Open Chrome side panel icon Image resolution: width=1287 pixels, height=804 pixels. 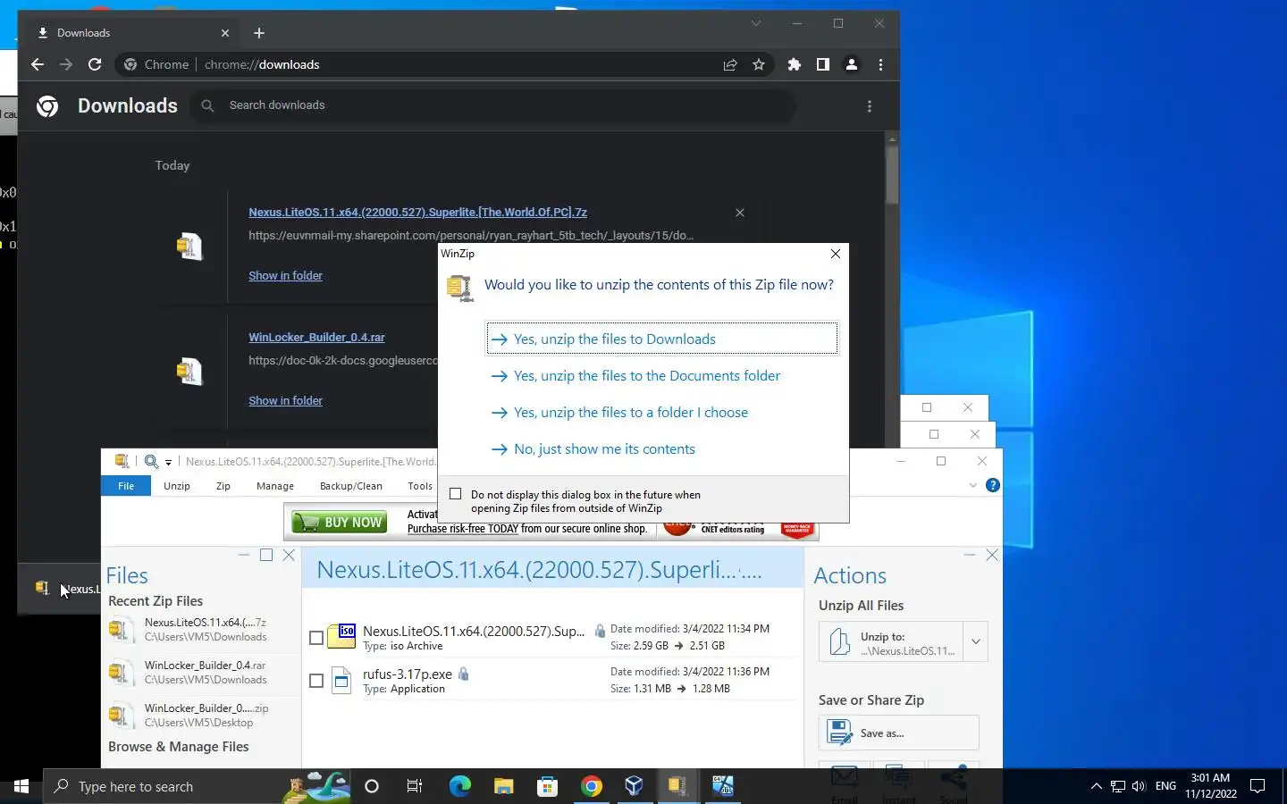pos(823,64)
